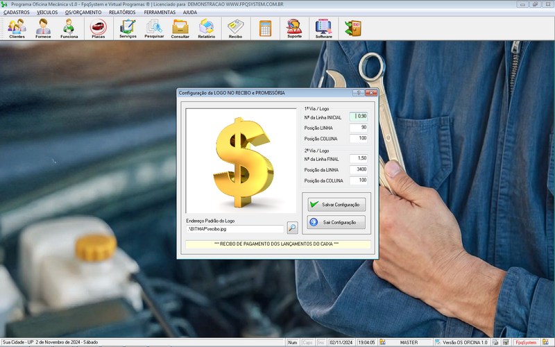Open the Consultar folder icon
The width and height of the screenshot is (555, 347).
pos(180,28)
